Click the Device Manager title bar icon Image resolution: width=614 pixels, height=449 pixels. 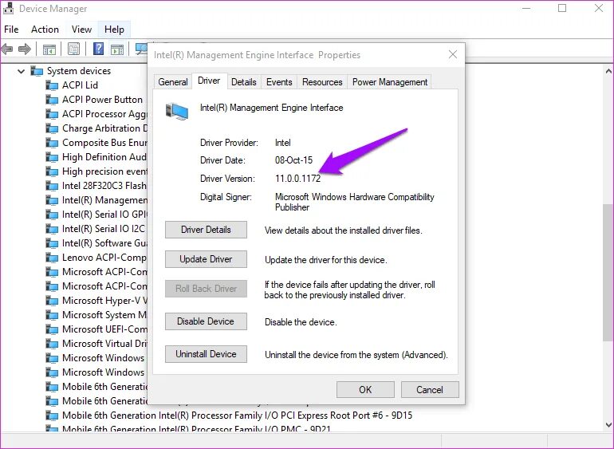coord(8,9)
